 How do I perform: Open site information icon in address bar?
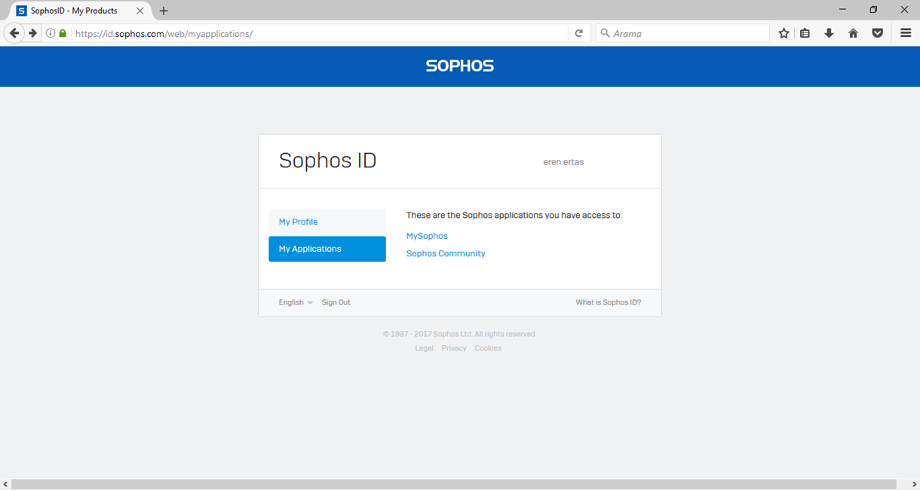tap(51, 33)
